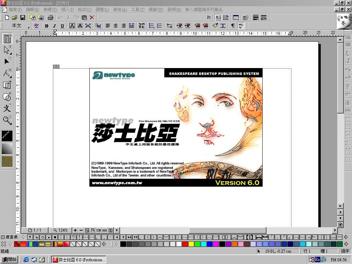The width and height of the screenshot is (352, 264).
Task: Open the 格式(O) menu
Action: coord(85,9)
